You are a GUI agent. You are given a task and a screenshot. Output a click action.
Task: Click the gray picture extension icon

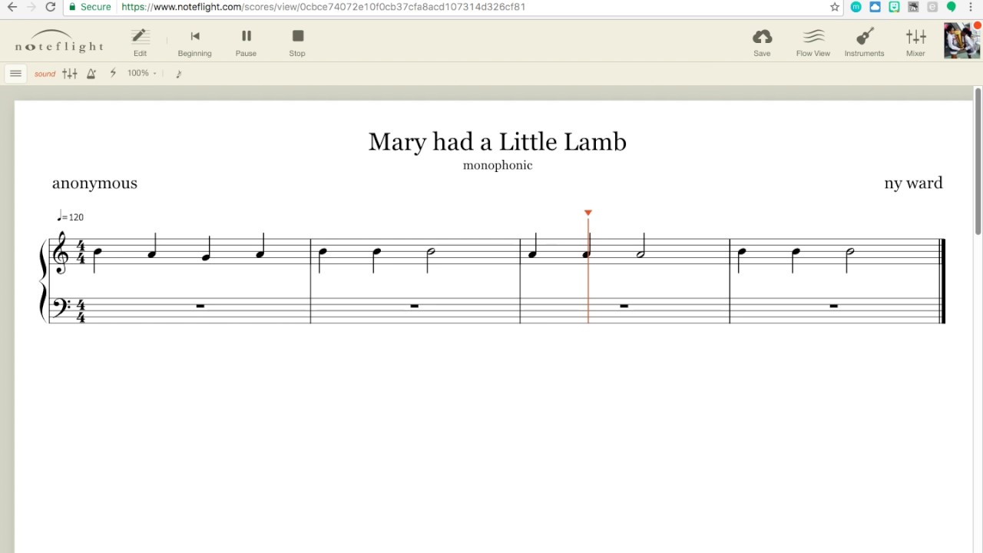913,7
